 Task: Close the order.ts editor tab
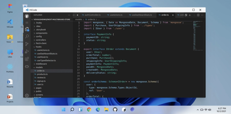click(173, 15)
